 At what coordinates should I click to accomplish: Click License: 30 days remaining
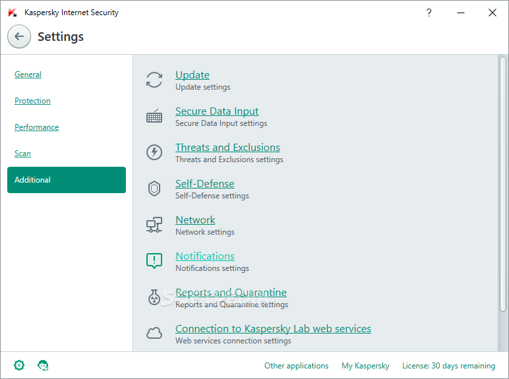click(448, 366)
